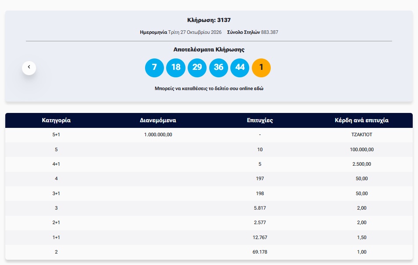
Task: Select the blue ball numbered 18
Action: point(176,68)
